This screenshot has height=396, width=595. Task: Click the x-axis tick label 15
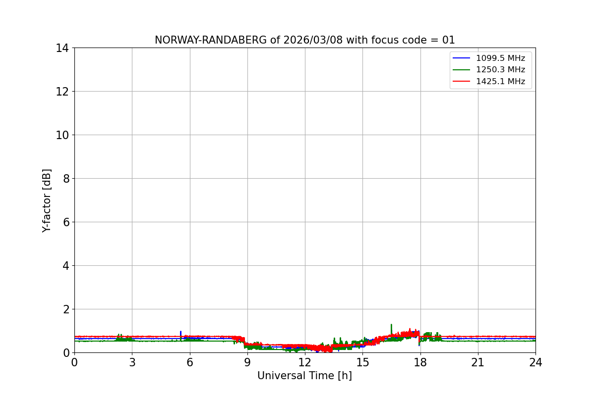[x=362, y=362]
